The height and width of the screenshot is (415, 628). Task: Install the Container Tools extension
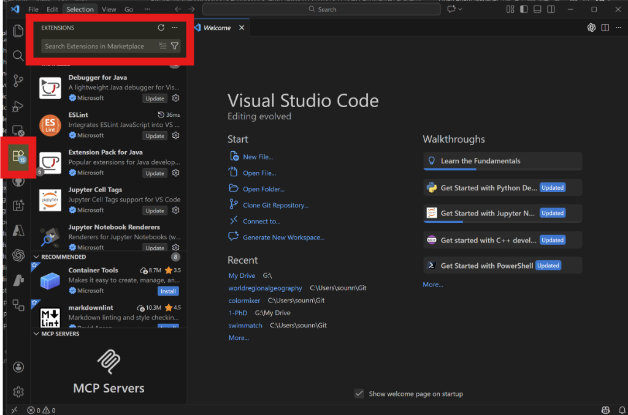click(168, 291)
